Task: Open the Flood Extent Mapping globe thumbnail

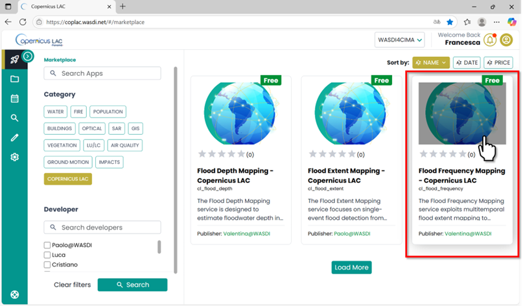Action: coord(351,113)
